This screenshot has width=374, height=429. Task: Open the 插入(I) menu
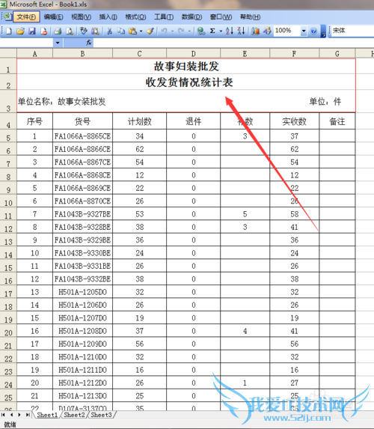tap(108, 17)
